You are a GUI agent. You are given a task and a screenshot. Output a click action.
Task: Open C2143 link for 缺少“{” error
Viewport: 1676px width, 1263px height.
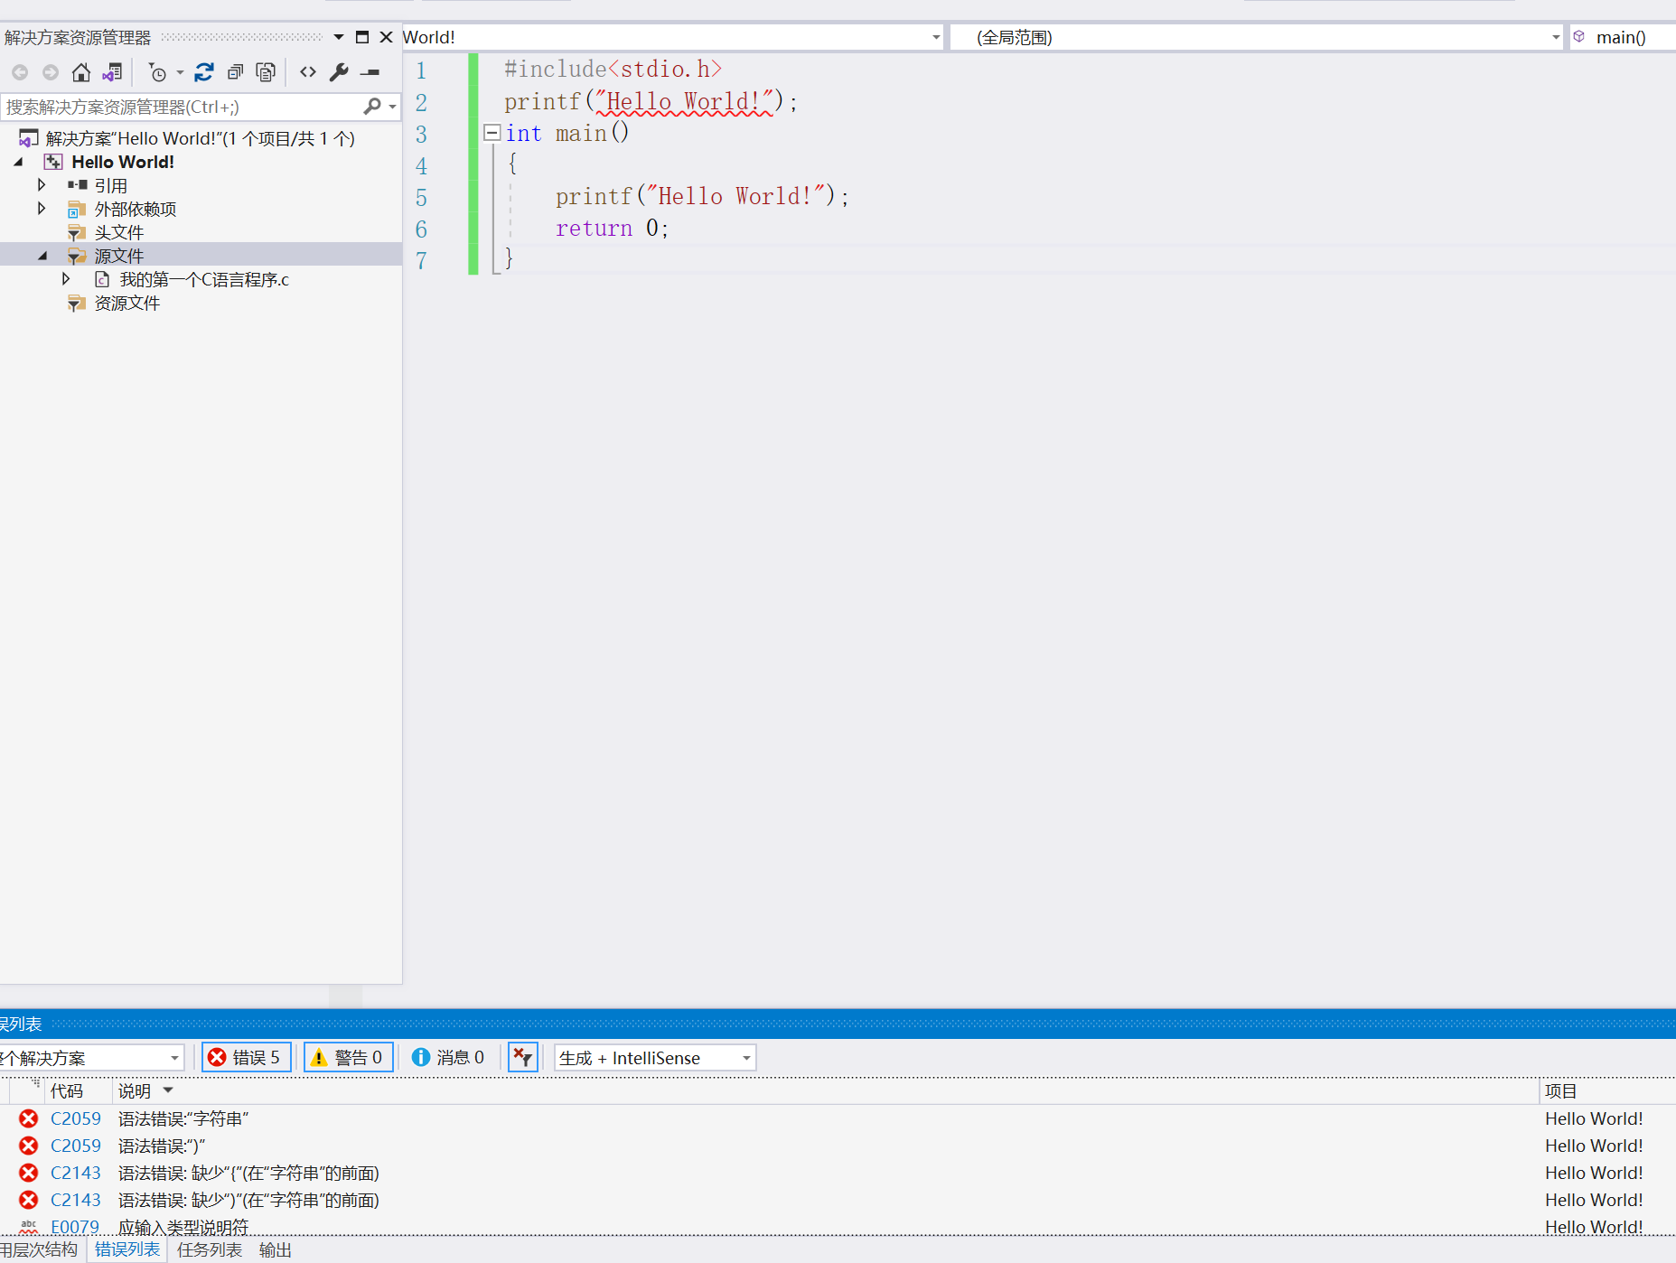[76, 1173]
